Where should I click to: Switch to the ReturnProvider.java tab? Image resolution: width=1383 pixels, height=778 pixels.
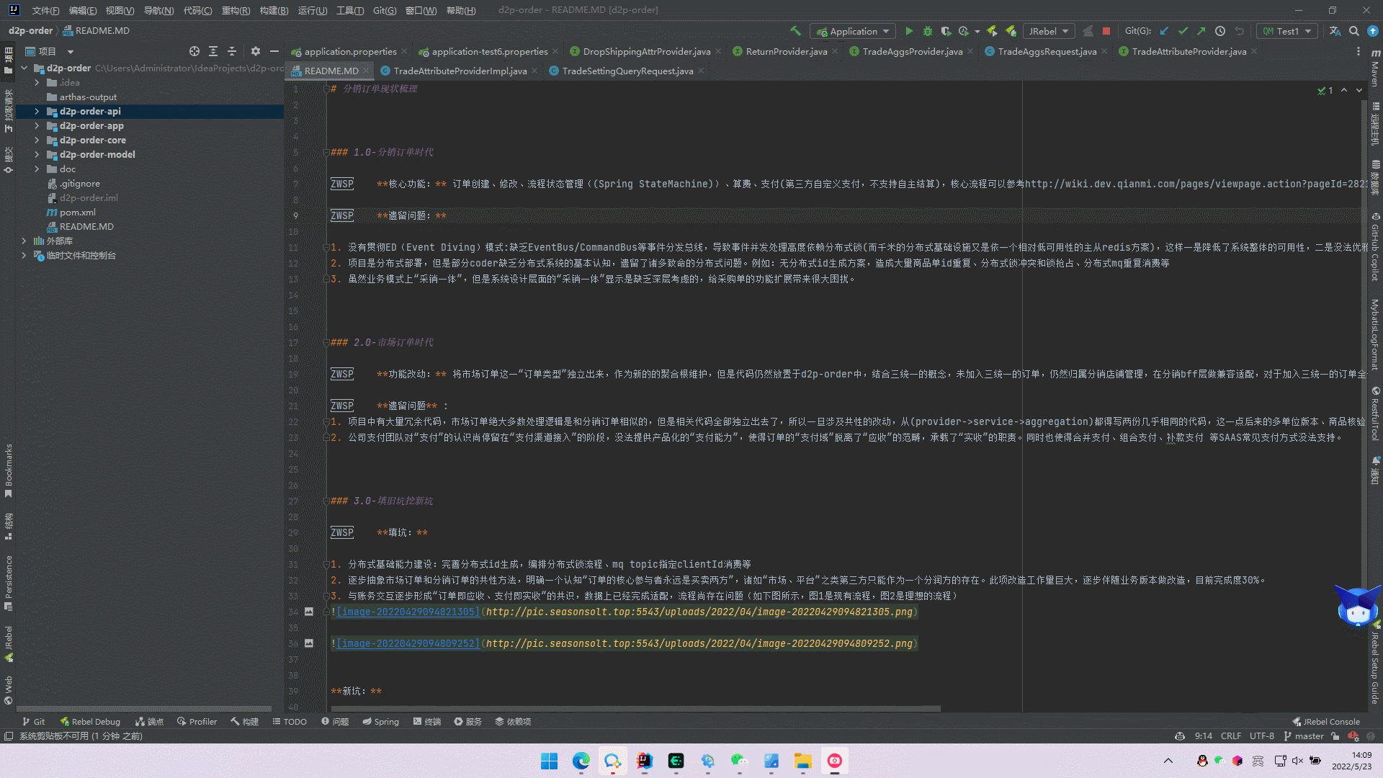point(786,51)
